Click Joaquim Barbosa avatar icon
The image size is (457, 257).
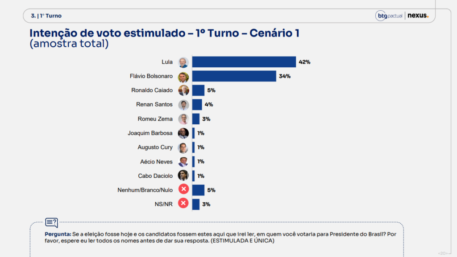pyautogui.click(x=183, y=134)
